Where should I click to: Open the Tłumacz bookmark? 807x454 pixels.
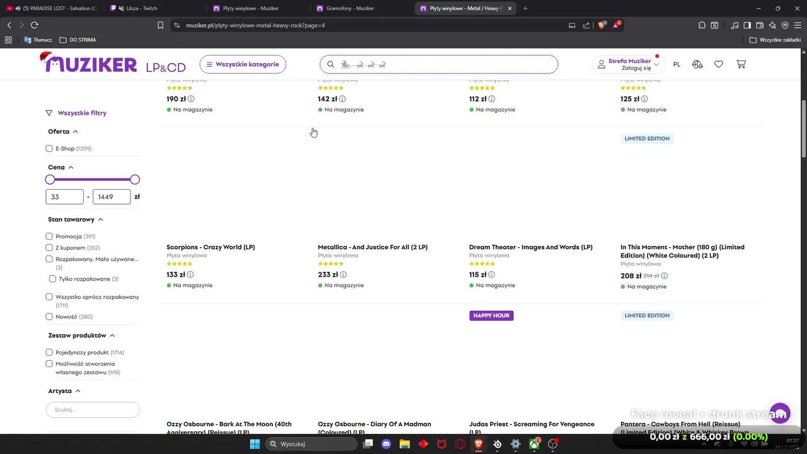point(38,40)
